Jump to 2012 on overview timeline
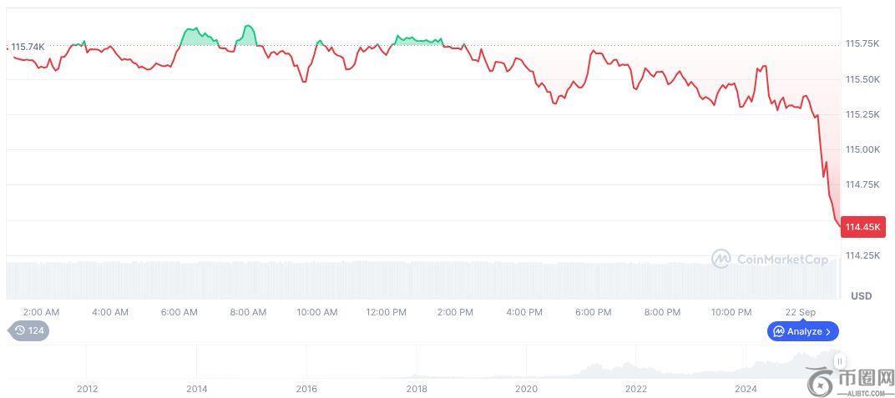 tap(87, 388)
